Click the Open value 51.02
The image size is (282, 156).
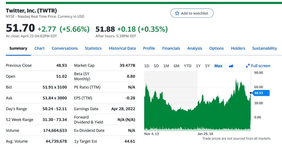coord(61,76)
